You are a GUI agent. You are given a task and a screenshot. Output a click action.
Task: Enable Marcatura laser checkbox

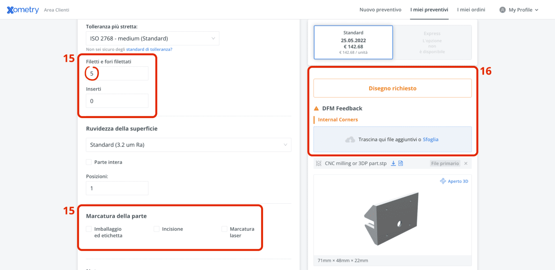(x=224, y=229)
